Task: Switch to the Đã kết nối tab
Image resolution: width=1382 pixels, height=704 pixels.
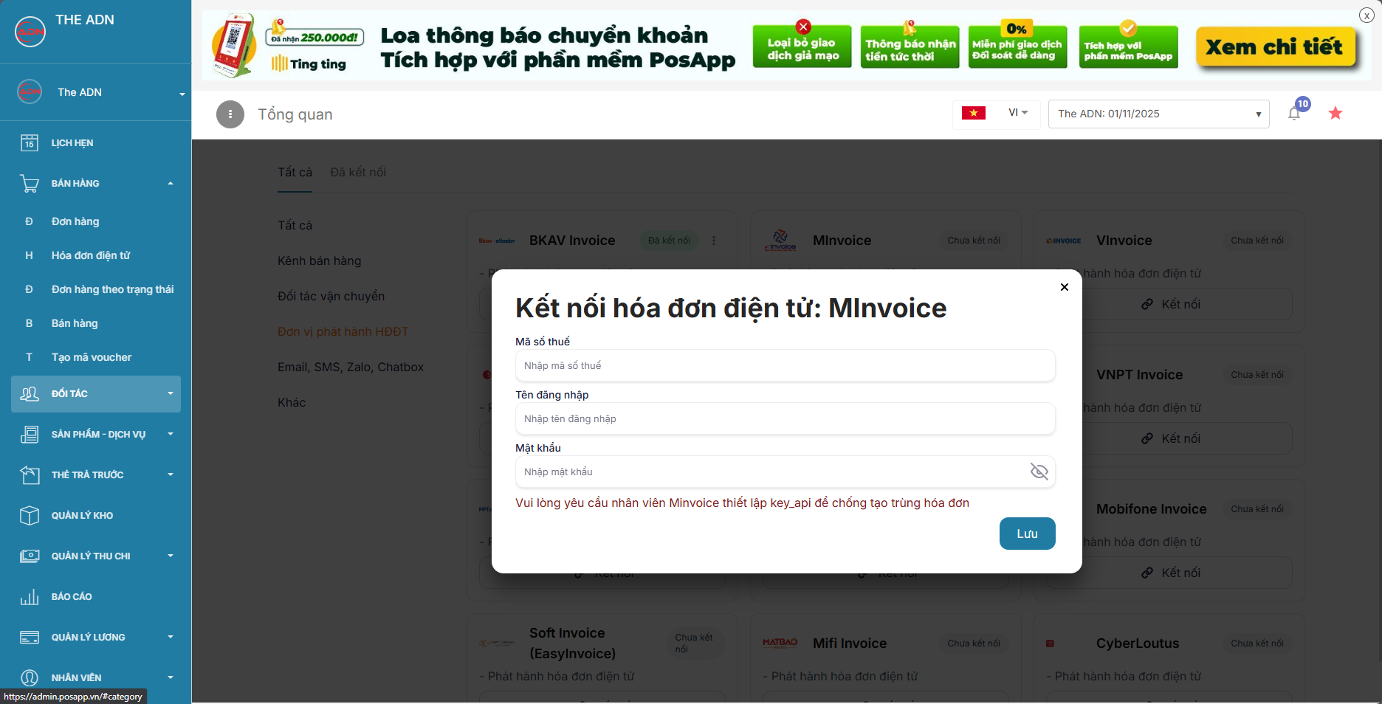Action: tap(358, 172)
